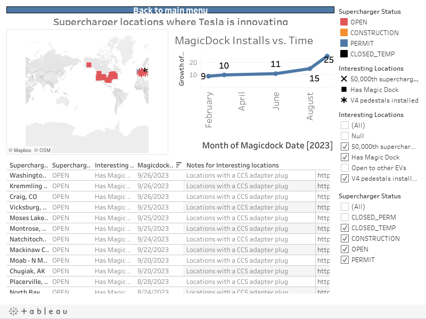This screenshot has width=426, height=319.
Task: Click the black asterisk mark over Europe on map
Action: (145, 70)
